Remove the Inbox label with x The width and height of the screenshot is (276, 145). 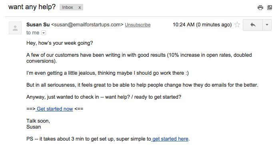tap(80, 7)
